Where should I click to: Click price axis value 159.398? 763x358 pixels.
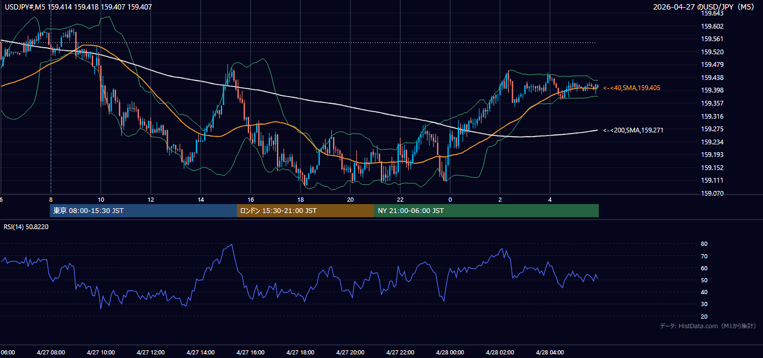click(x=713, y=91)
